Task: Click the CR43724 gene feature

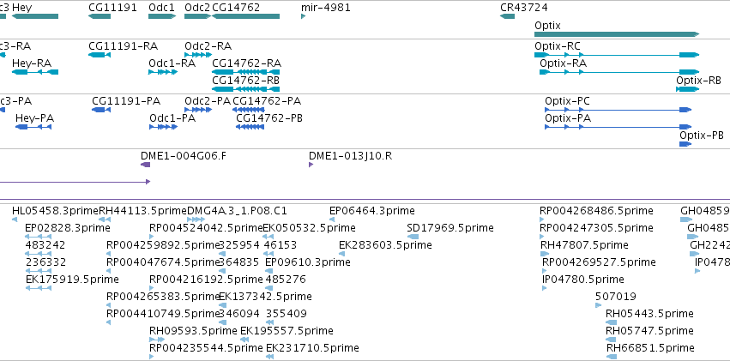Action: coord(508,16)
